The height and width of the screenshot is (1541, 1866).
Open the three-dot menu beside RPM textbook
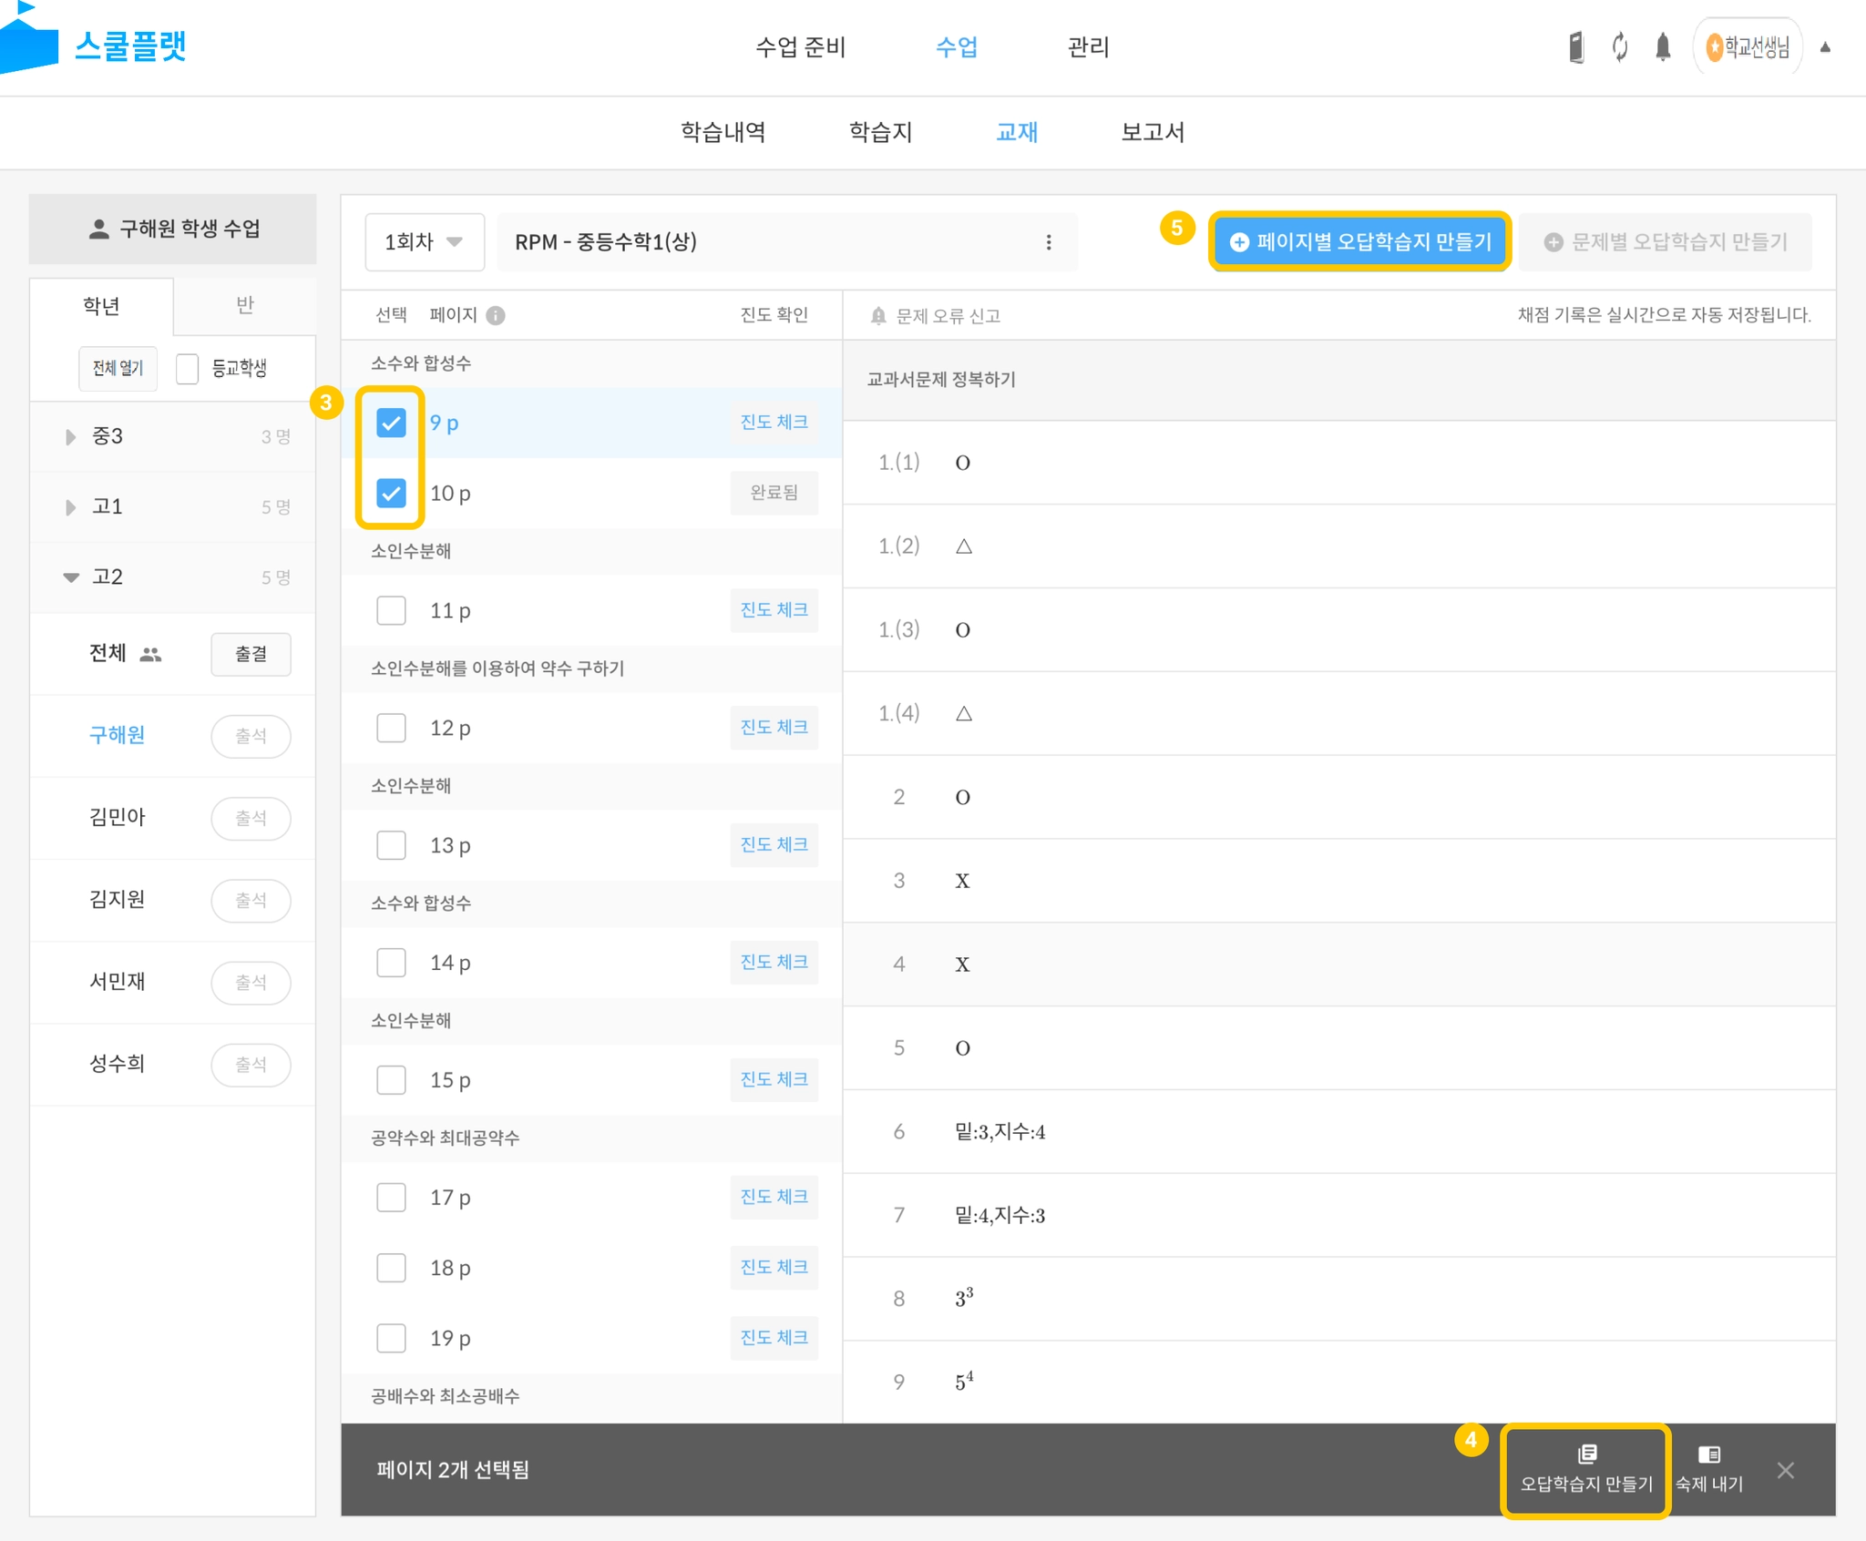click(x=1049, y=242)
